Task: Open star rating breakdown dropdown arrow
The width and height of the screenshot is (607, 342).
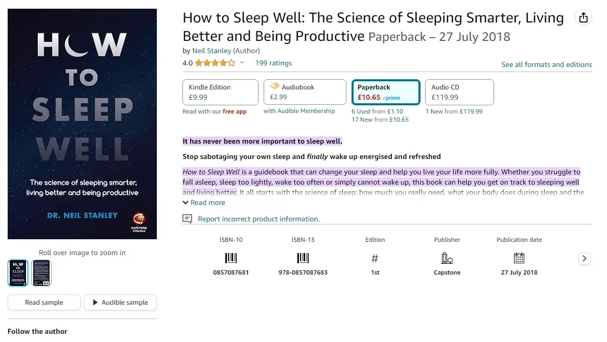Action: (x=242, y=63)
